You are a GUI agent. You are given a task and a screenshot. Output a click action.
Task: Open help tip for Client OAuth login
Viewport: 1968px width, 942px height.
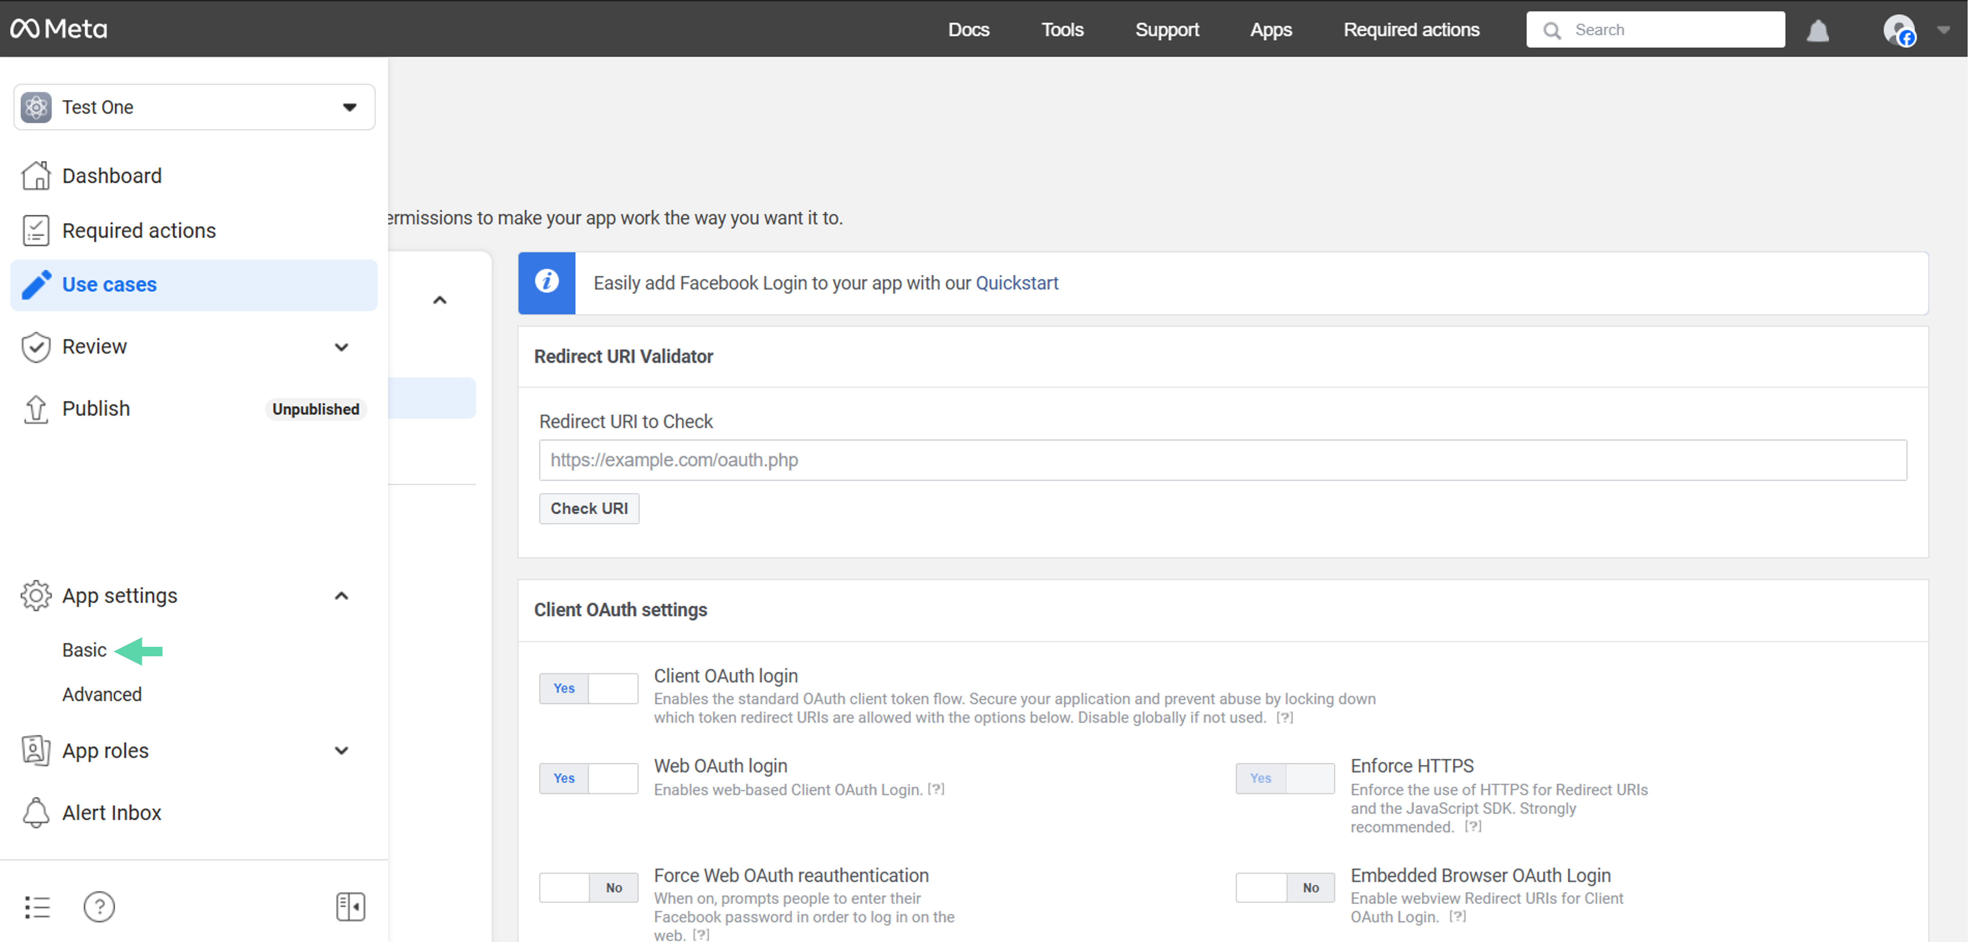pyautogui.click(x=1285, y=718)
